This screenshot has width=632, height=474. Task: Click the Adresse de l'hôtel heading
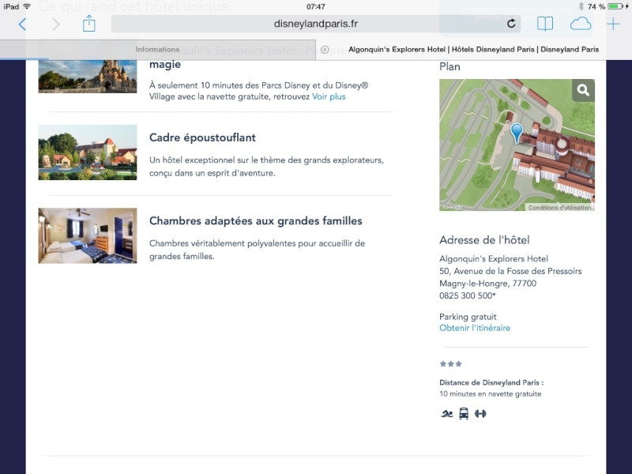tap(484, 240)
